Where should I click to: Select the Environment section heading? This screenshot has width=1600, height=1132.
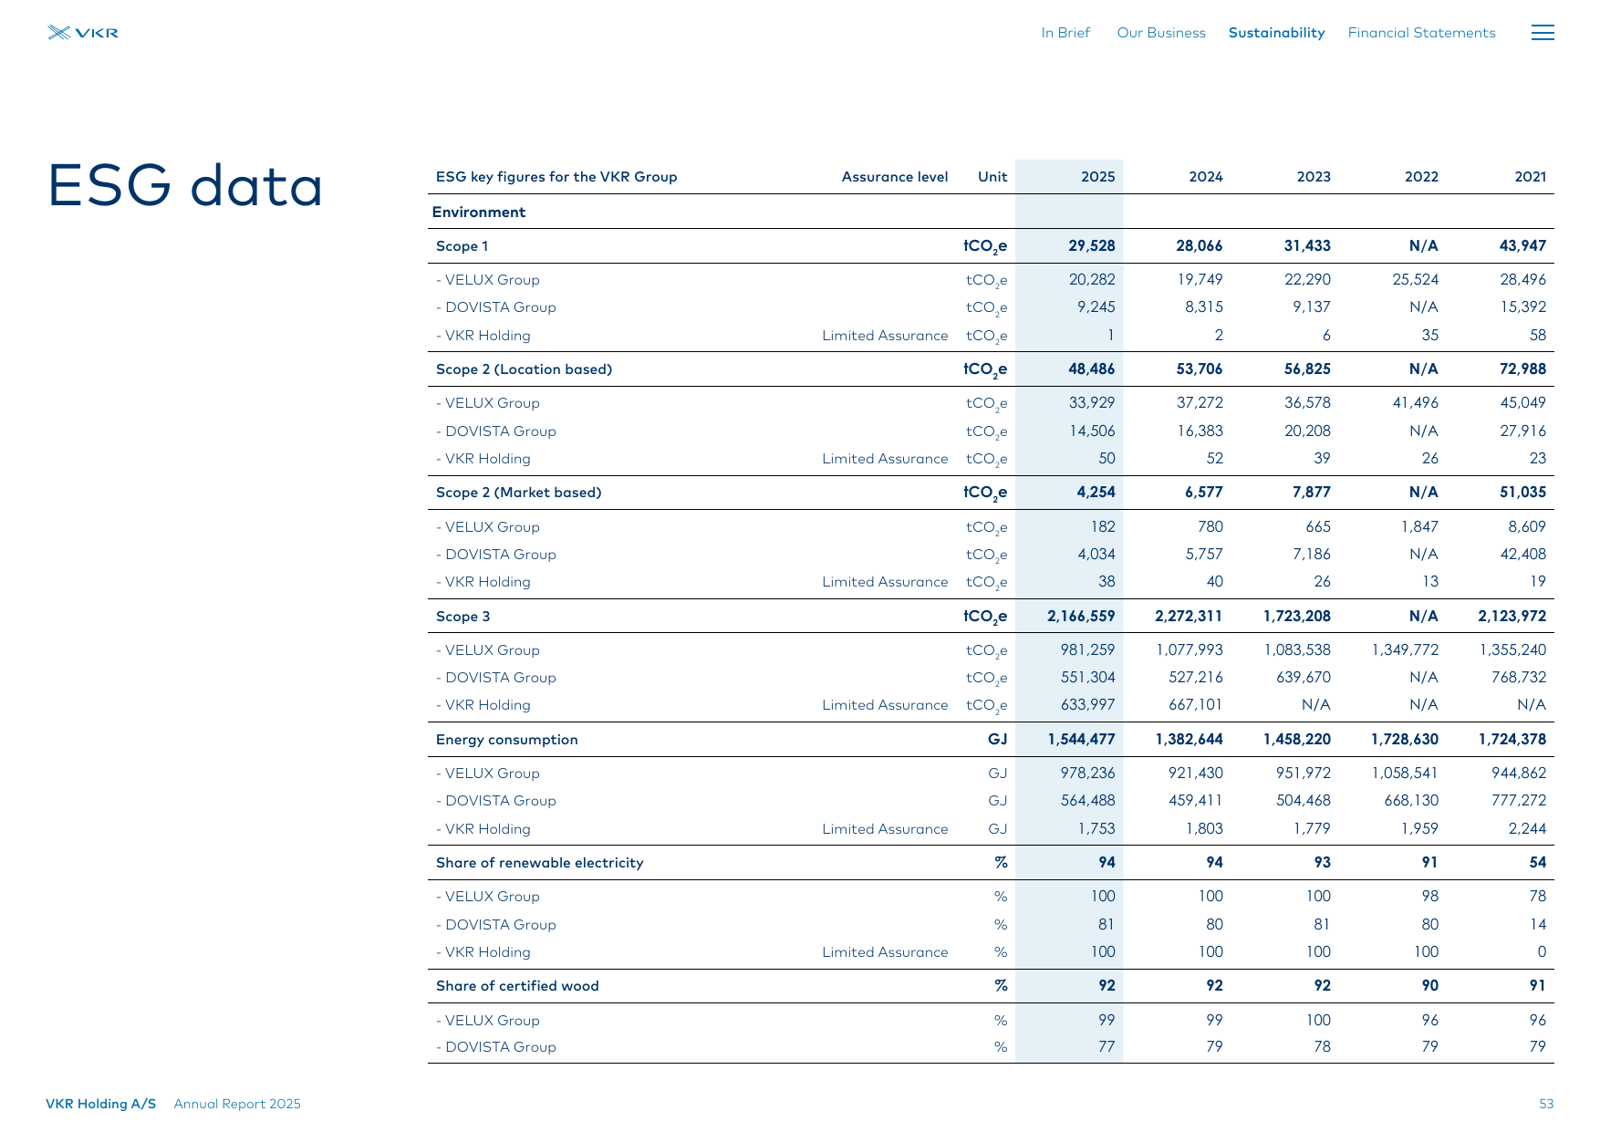(x=479, y=212)
